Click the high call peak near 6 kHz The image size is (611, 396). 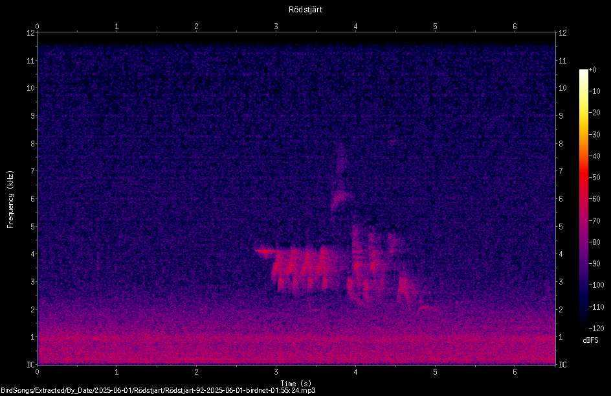coord(340,196)
